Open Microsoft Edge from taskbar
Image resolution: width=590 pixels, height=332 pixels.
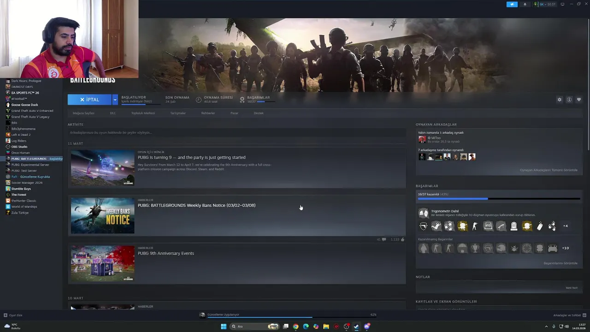pos(306,326)
